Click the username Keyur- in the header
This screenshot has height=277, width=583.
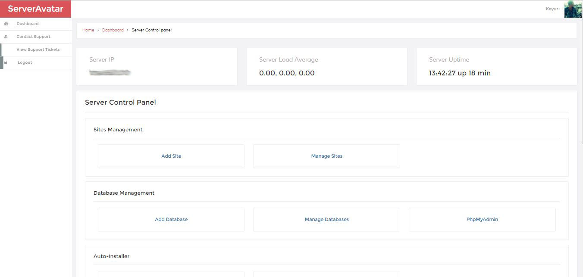(553, 9)
